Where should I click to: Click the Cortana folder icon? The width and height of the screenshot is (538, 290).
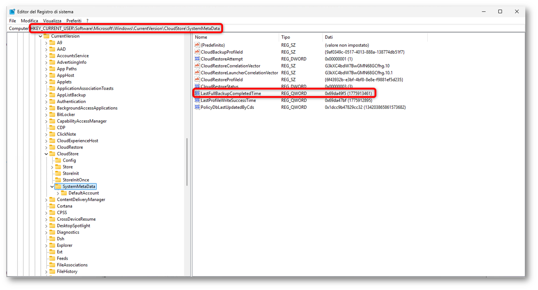[x=52, y=206]
